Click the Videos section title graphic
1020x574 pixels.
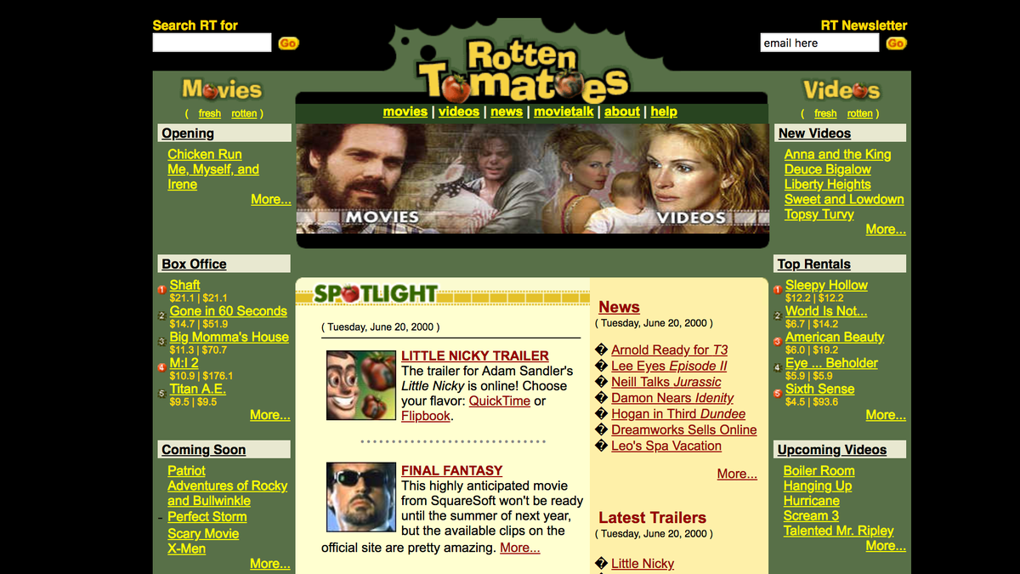click(841, 89)
